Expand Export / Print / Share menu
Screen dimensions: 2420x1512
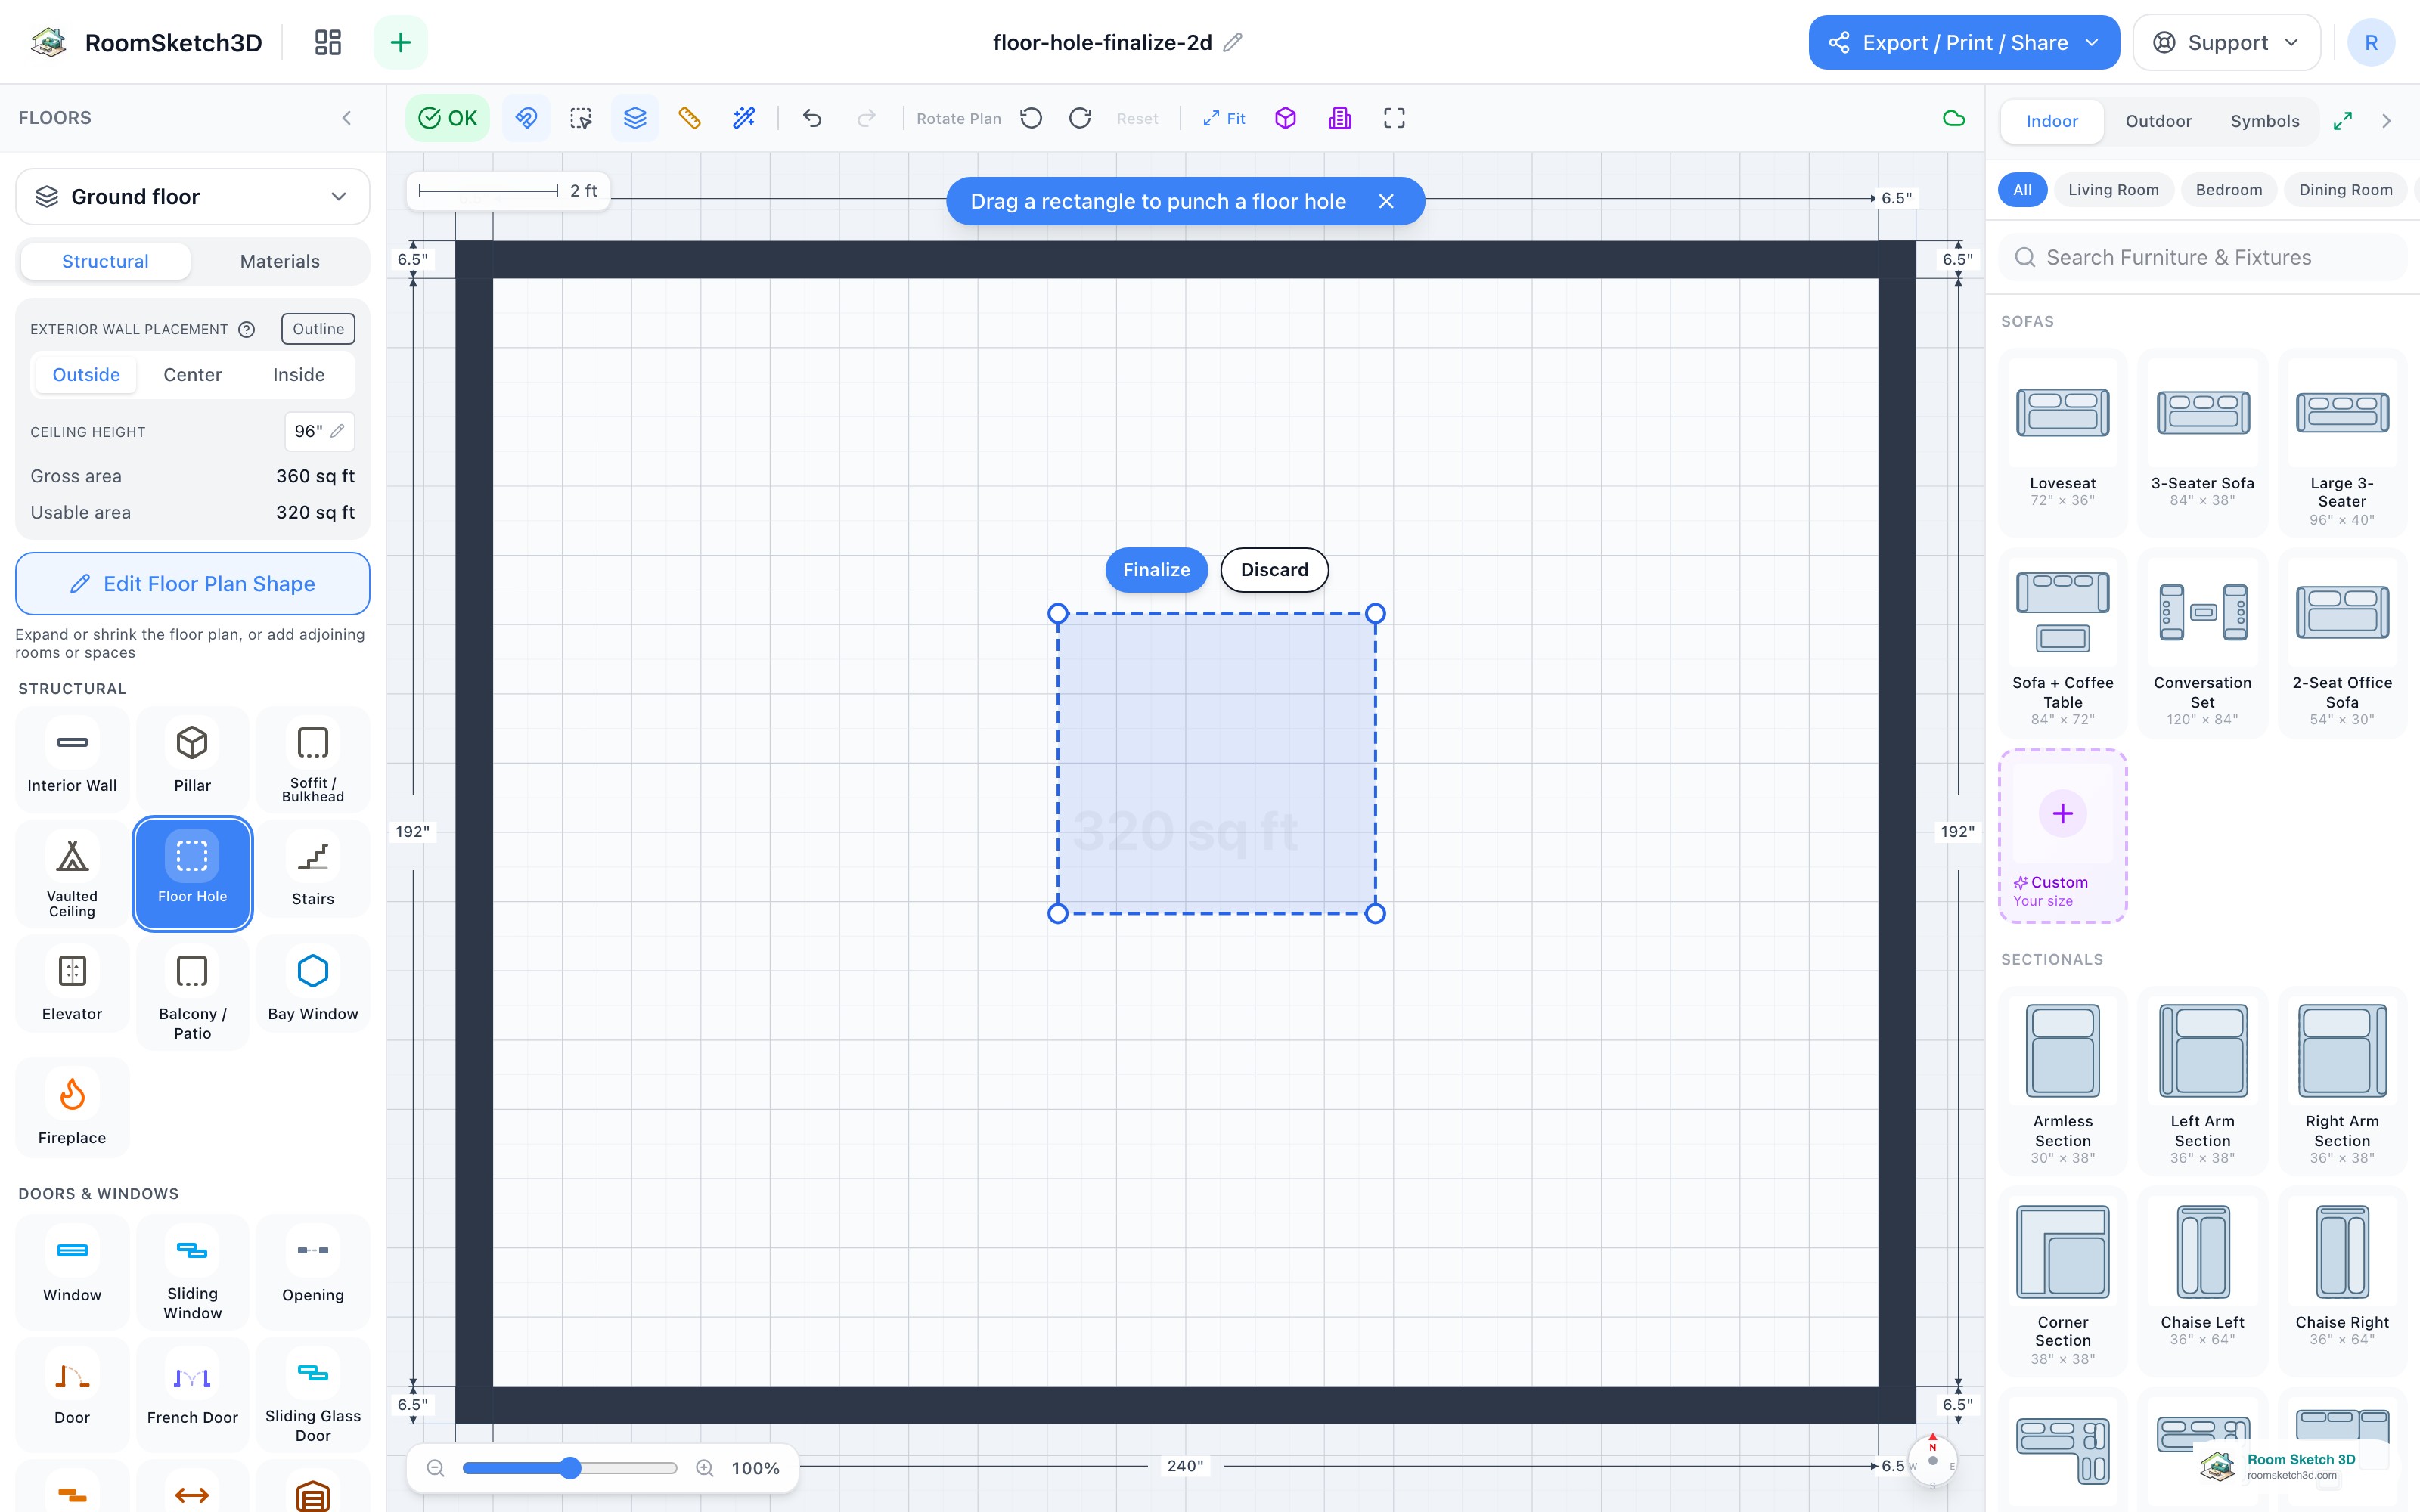[x=1963, y=42]
